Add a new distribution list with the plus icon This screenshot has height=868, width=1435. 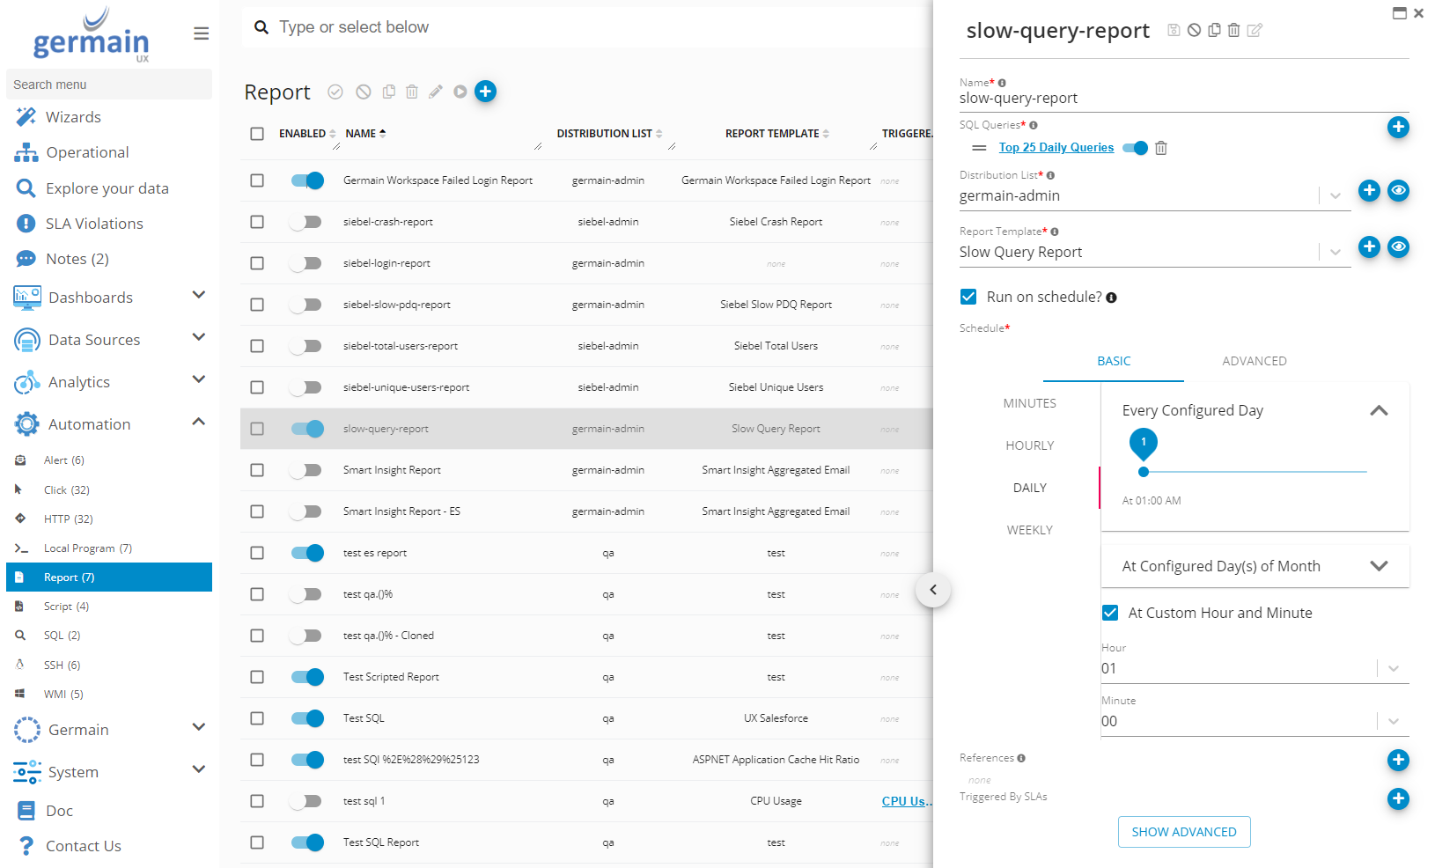(x=1369, y=191)
